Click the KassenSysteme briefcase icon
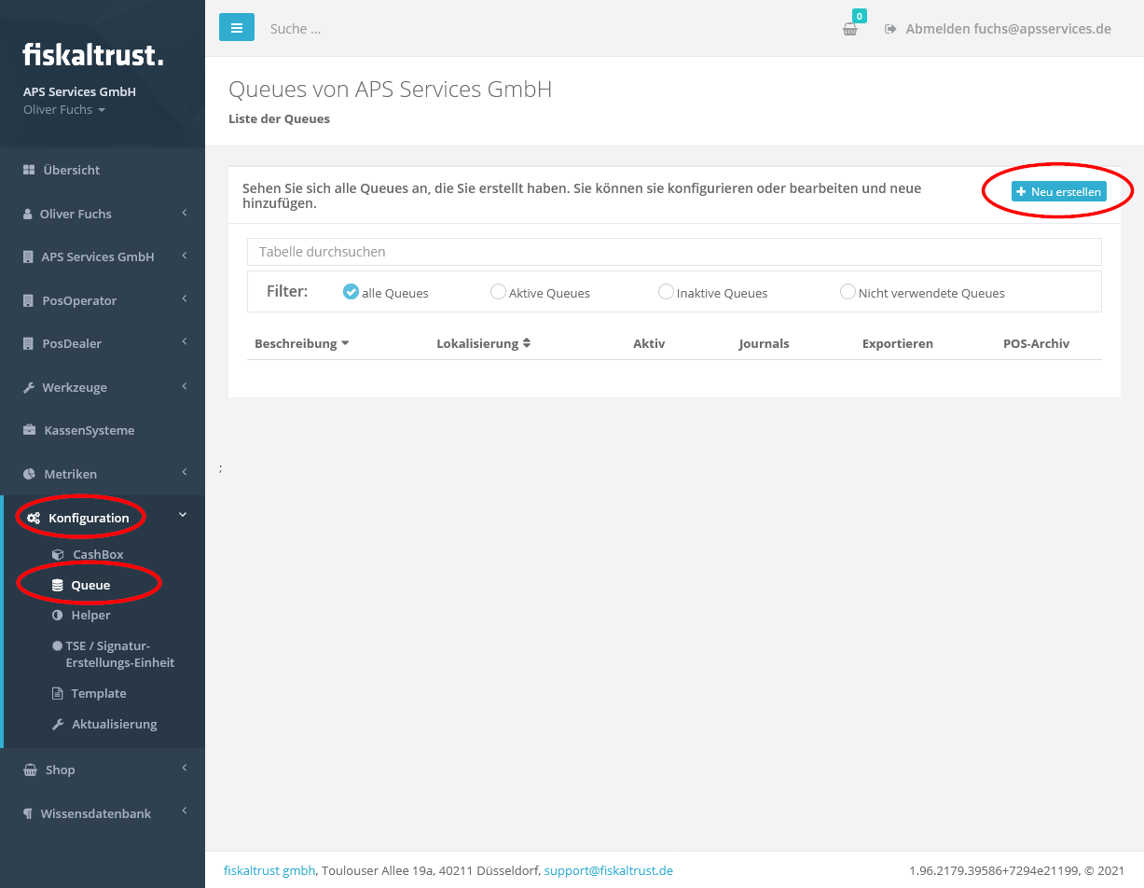The image size is (1144, 888). (29, 430)
